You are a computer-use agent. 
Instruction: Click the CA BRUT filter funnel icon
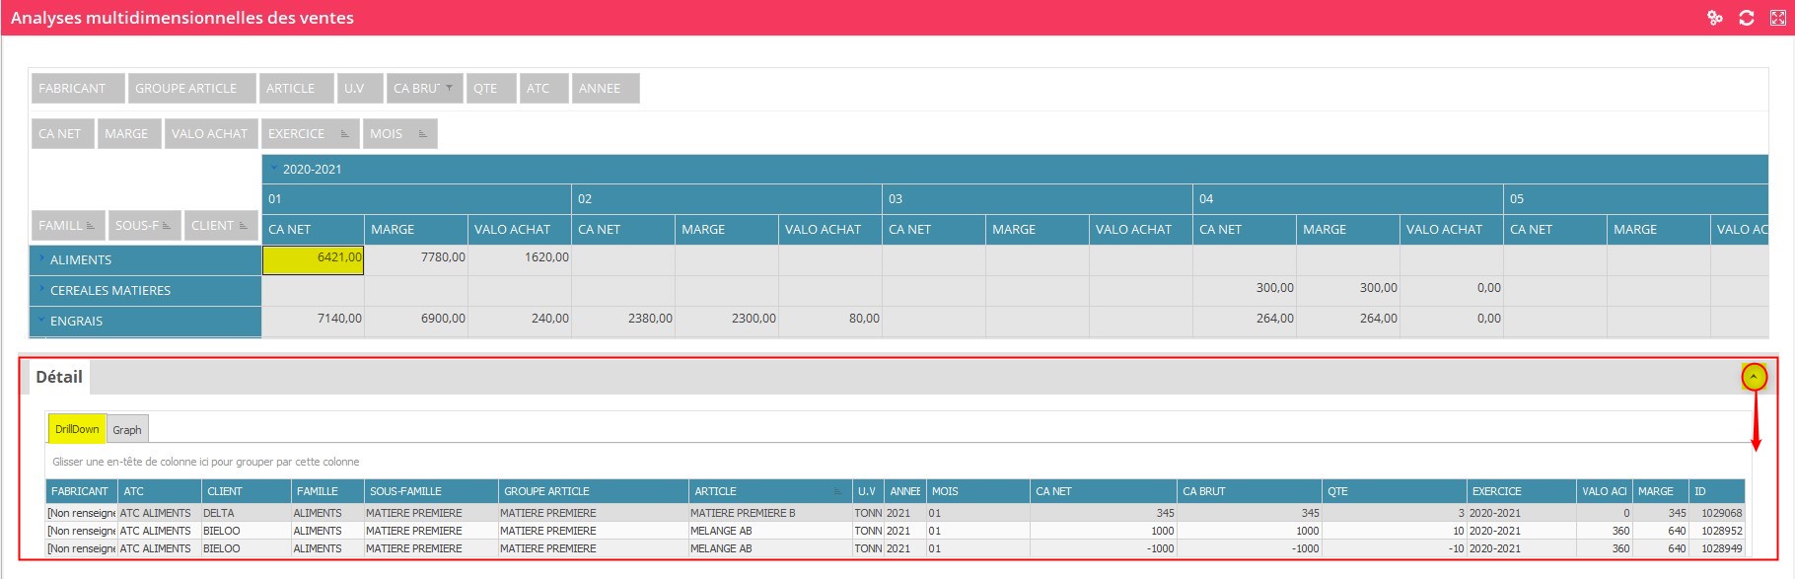point(450,88)
